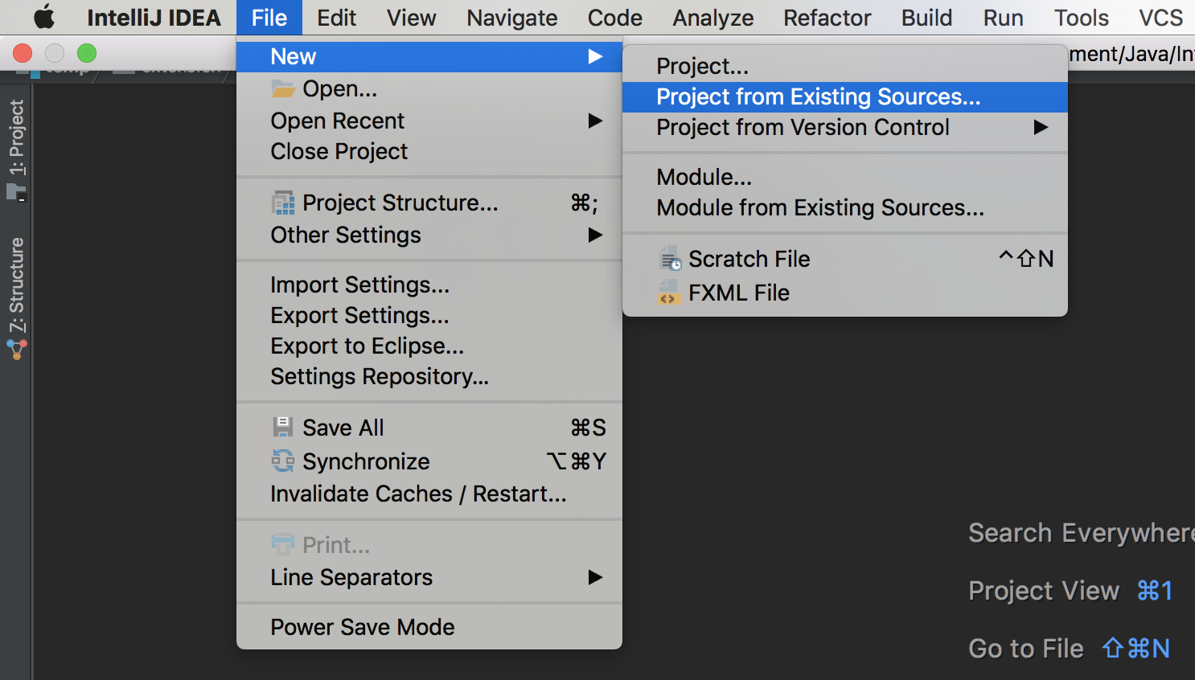Click the Open folder icon
This screenshot has height=680, width=1195.
coord(283,88)
